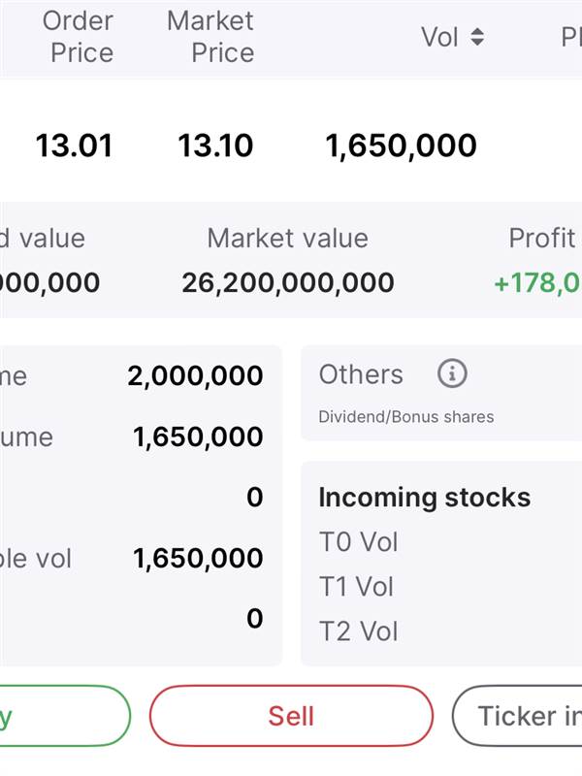582x776 pixels.
Task: Tap the Market value 26,200,000,000 figure
Action: tap(288, 283)
